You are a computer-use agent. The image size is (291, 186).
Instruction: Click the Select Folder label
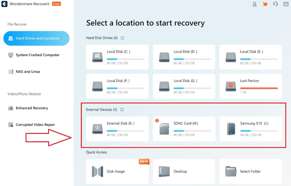[x=250, y=171]
